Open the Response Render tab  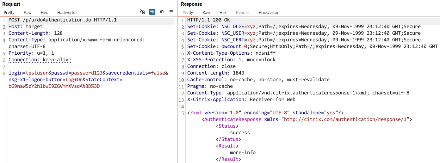[x=243, y=13]
